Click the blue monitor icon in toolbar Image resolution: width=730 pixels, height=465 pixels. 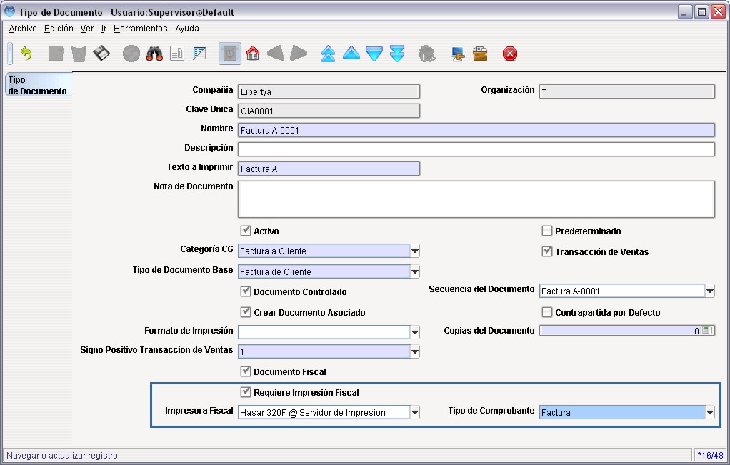tap(458, 54)
